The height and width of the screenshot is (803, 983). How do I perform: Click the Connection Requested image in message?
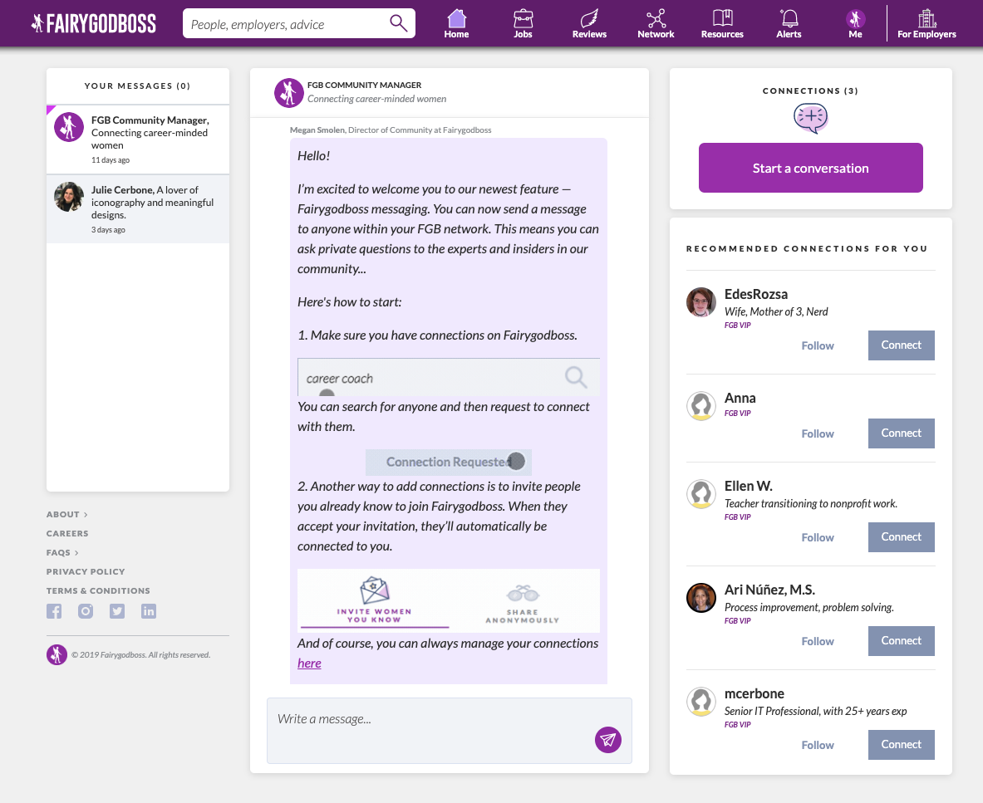click(448, 463)
